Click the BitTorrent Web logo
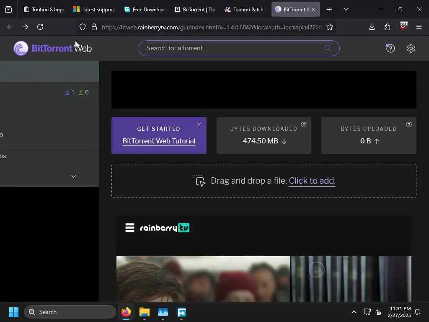429x322 pixels. point(52,48)
